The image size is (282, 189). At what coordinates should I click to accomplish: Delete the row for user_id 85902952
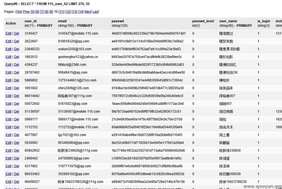click(x=16, y=151)
